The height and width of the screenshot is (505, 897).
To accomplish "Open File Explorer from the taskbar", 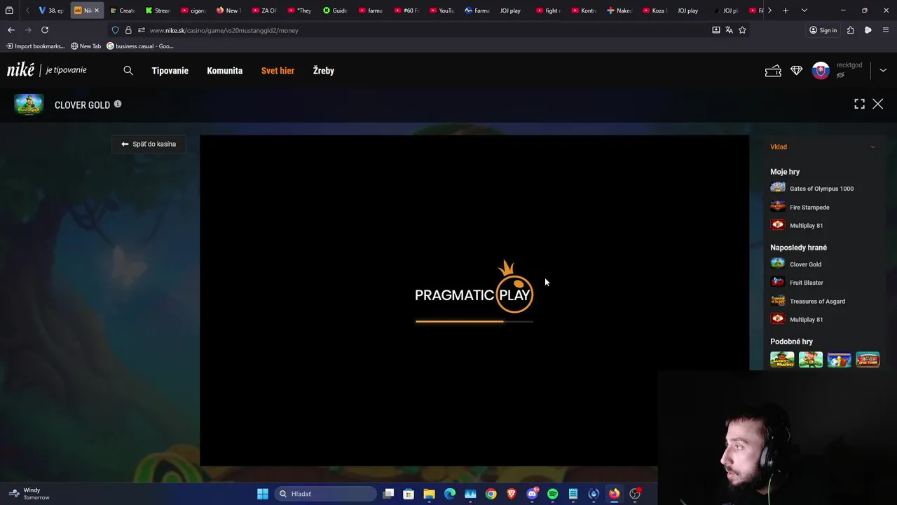I will (x=429, y=494).
